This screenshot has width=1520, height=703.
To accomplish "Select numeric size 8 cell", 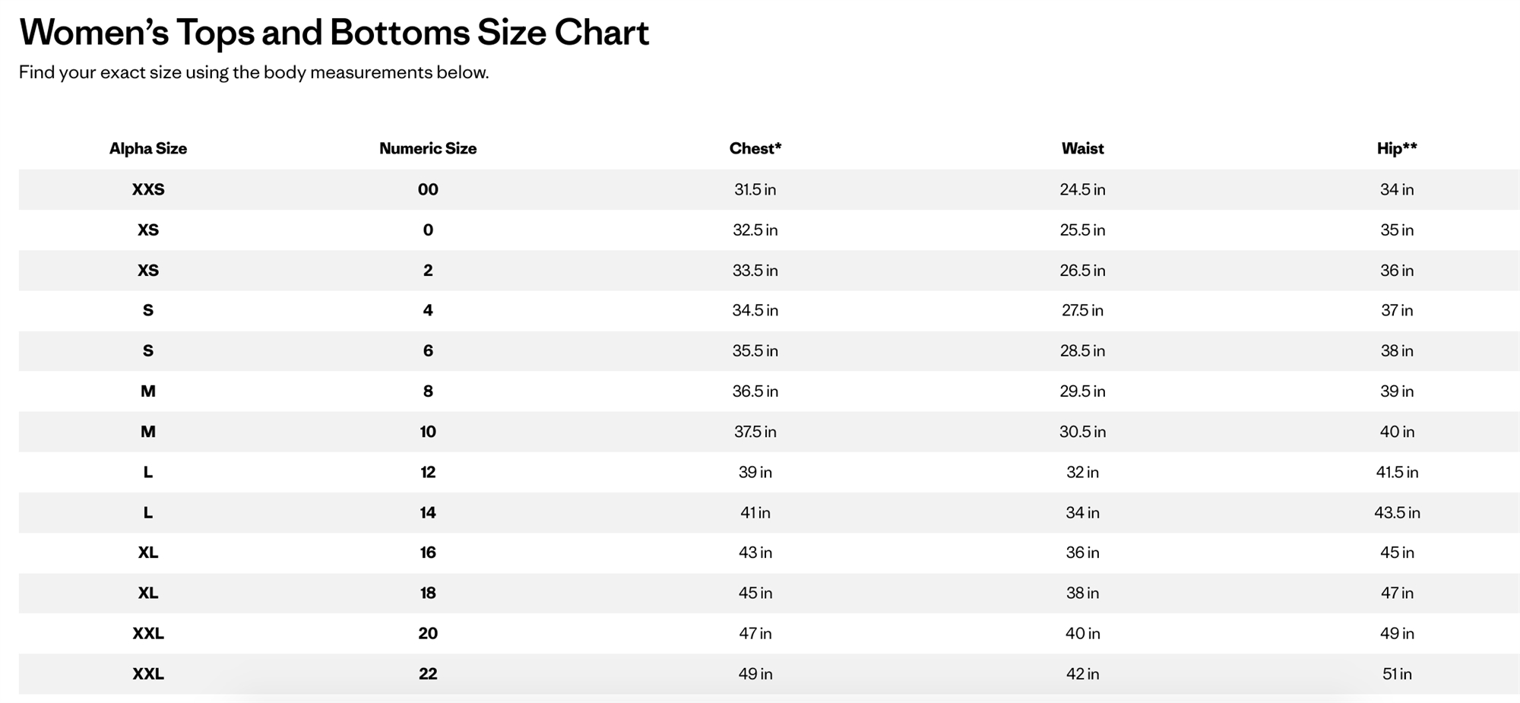I will pyautogui.click(x=428, y=391).
